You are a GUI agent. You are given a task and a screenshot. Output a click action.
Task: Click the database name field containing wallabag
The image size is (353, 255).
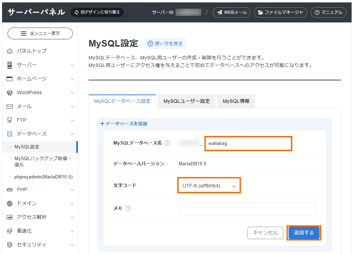tap(248, 144)
